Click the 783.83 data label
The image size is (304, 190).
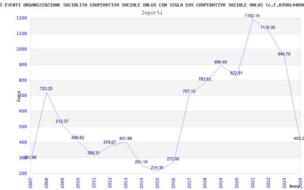click(x=204, y=79)
